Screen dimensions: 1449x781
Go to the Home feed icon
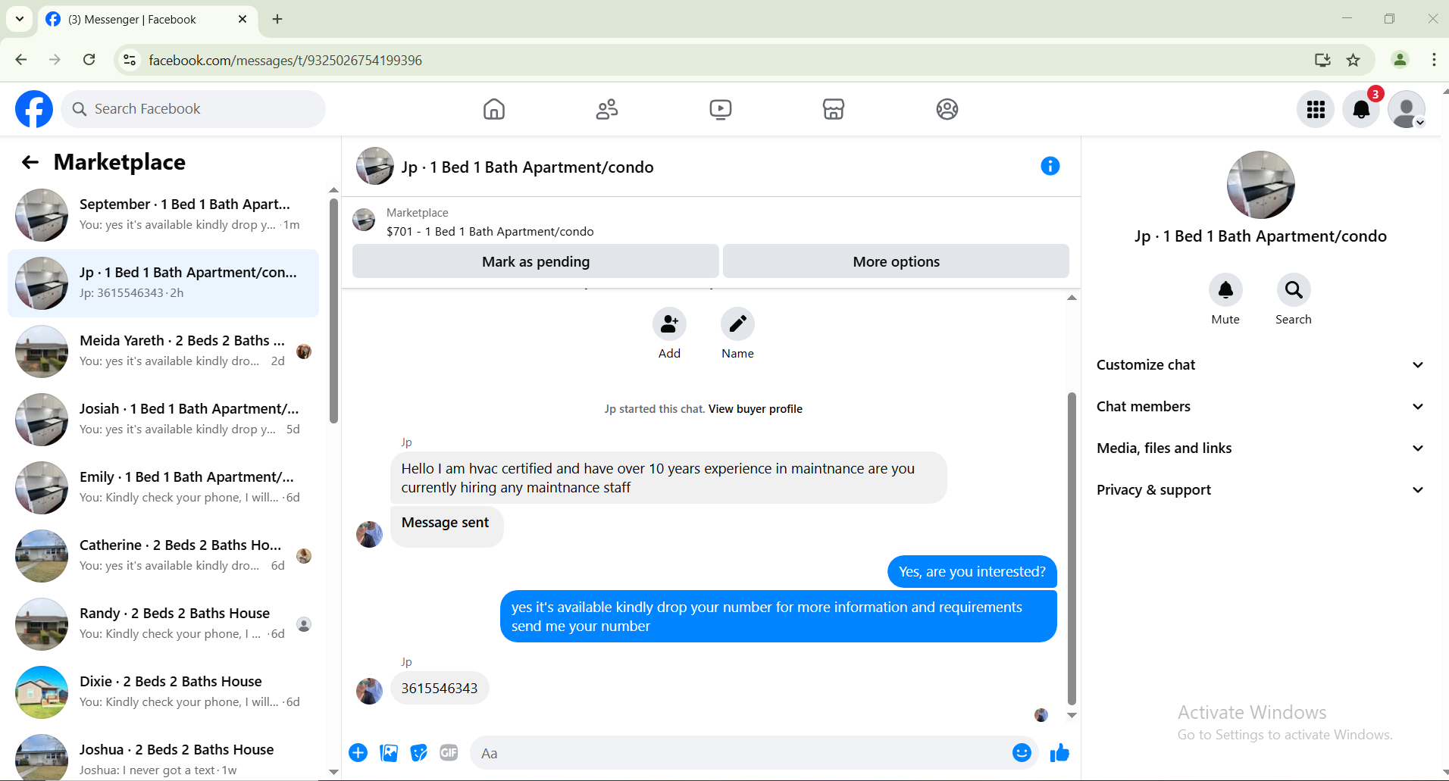point(494,109)
